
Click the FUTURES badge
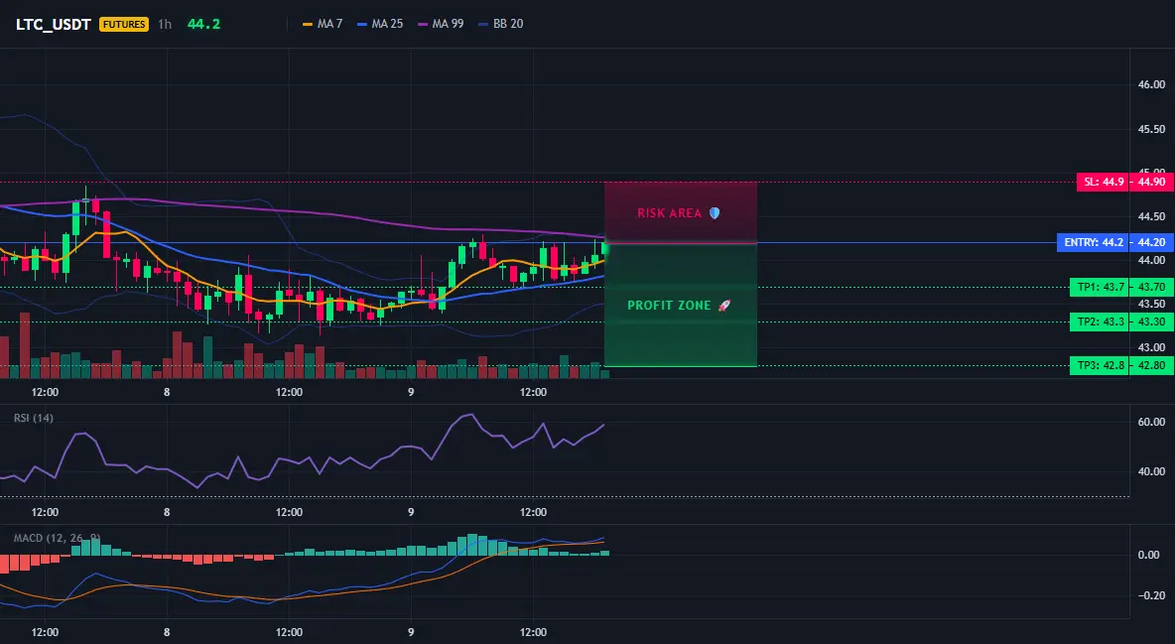(124, 24)
